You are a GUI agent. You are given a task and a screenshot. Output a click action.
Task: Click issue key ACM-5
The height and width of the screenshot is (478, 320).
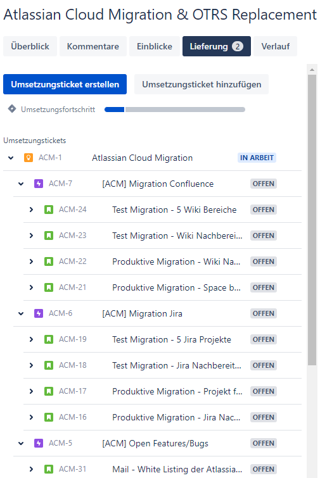60,443
